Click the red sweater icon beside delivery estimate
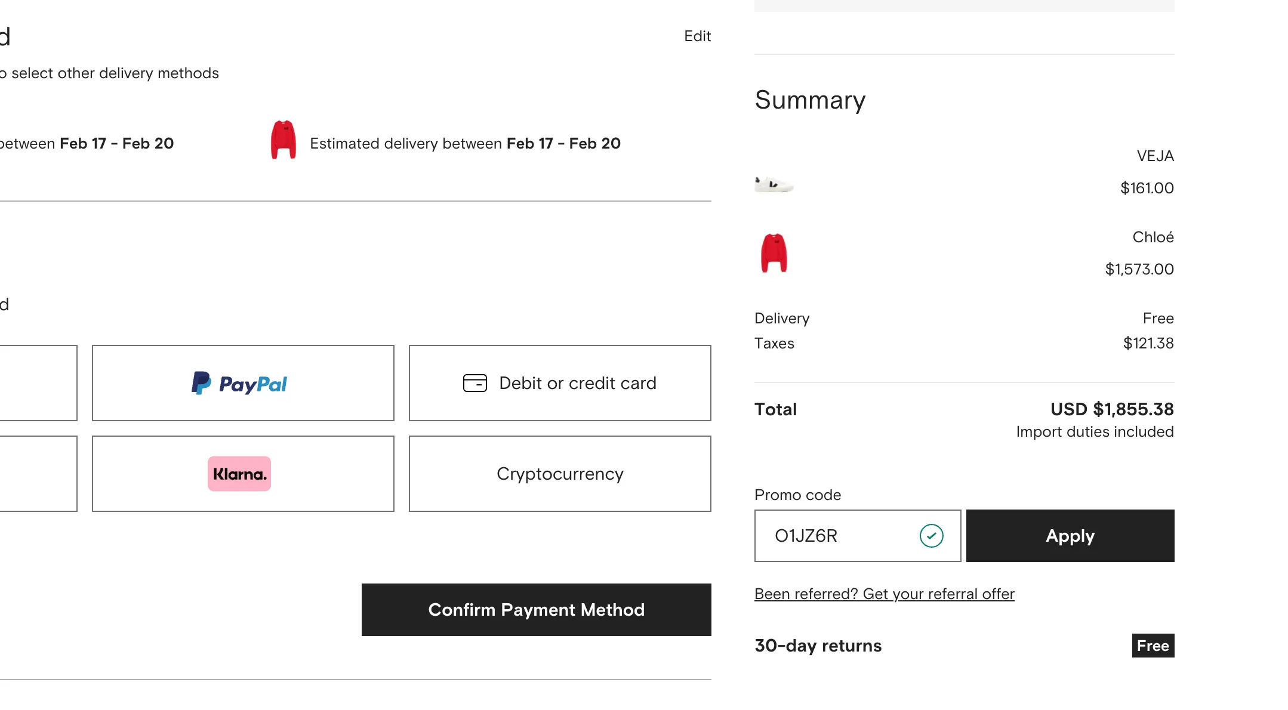Viewport: 1288px width, 710px height. tap(284, 140)
